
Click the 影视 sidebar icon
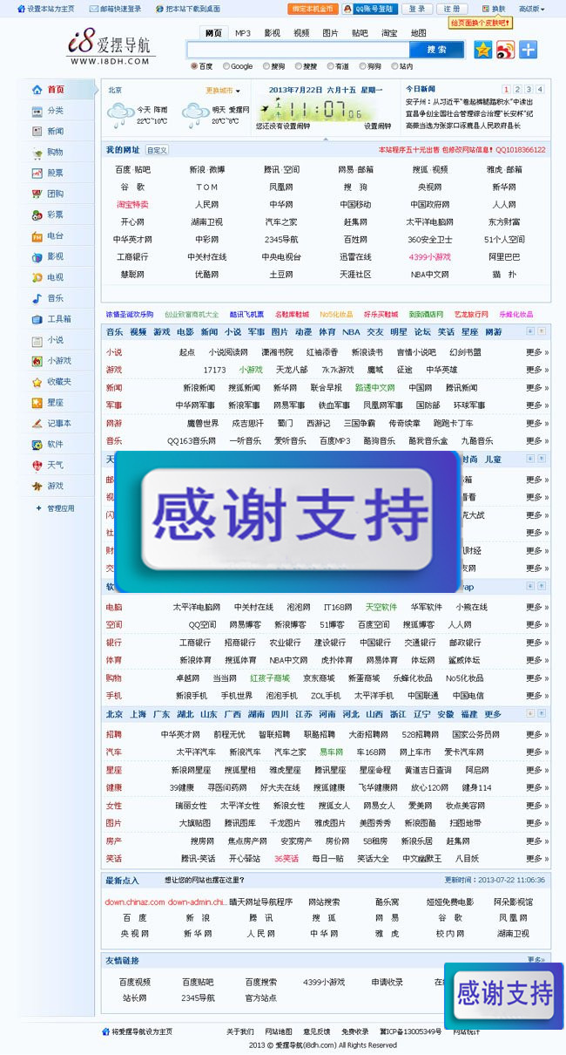pyautogui.click(x=37, y=257)
